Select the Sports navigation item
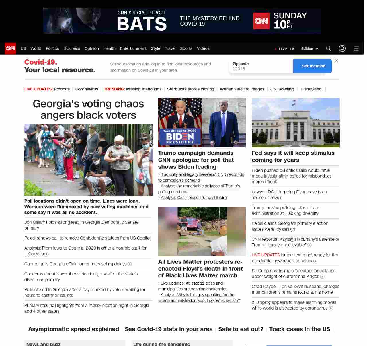Image resolution: width=367 pixels, height=346 pixels. (x=186, y=48)
